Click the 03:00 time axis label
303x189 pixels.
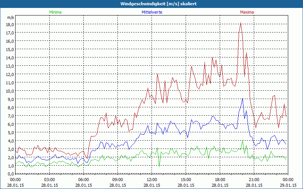point(50,180)
